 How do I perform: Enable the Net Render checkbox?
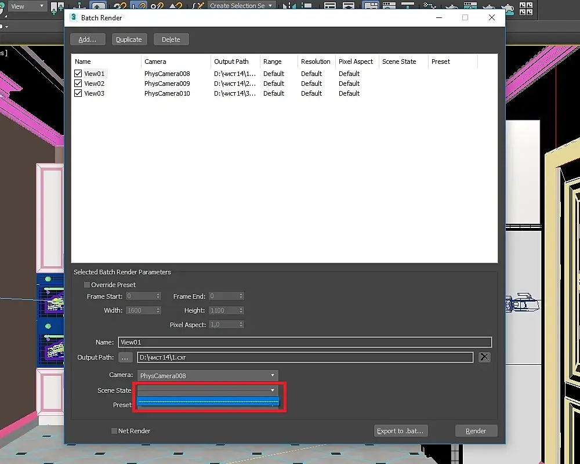tap(114, 431)
